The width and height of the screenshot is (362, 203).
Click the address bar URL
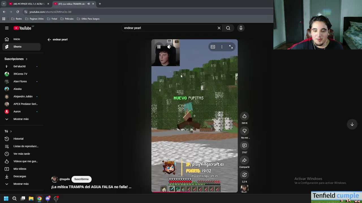click(50, 12)
